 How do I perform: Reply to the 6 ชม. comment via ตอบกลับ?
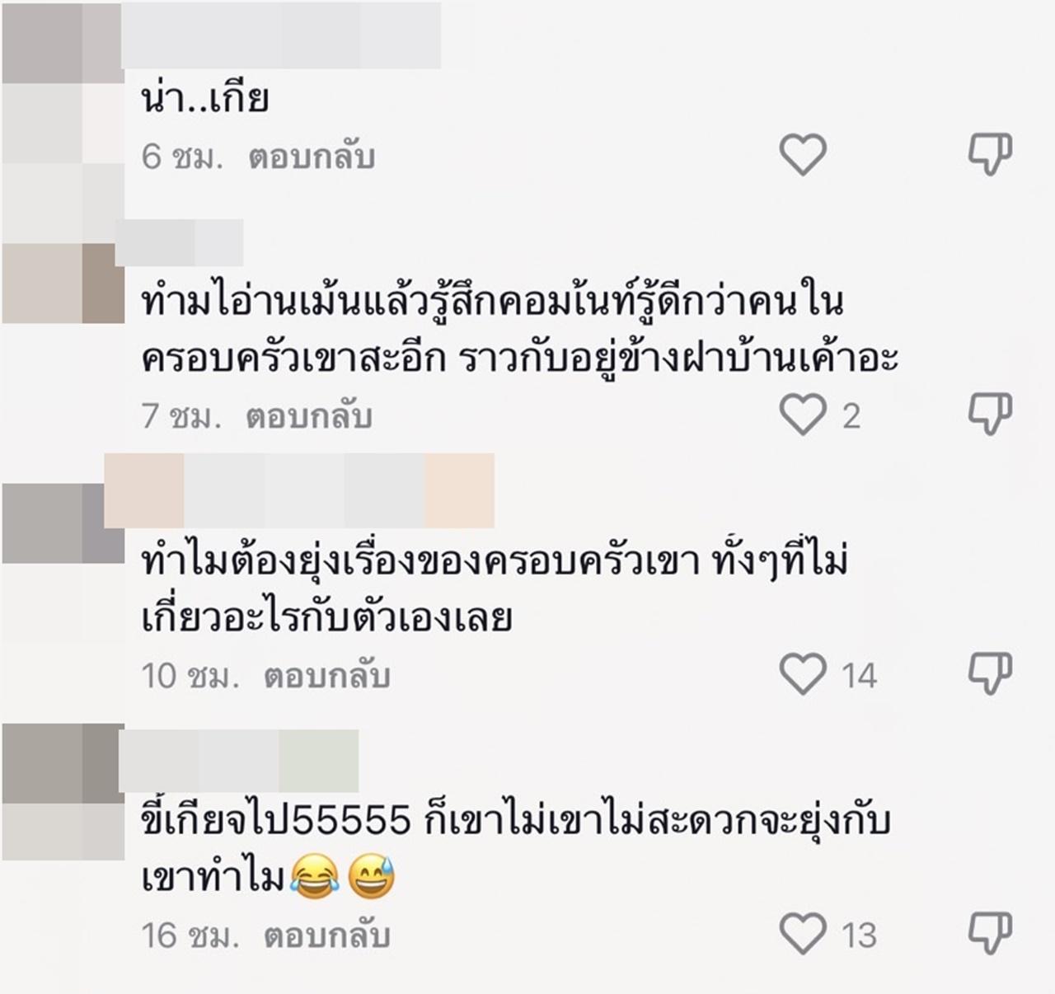pos(312,156)
